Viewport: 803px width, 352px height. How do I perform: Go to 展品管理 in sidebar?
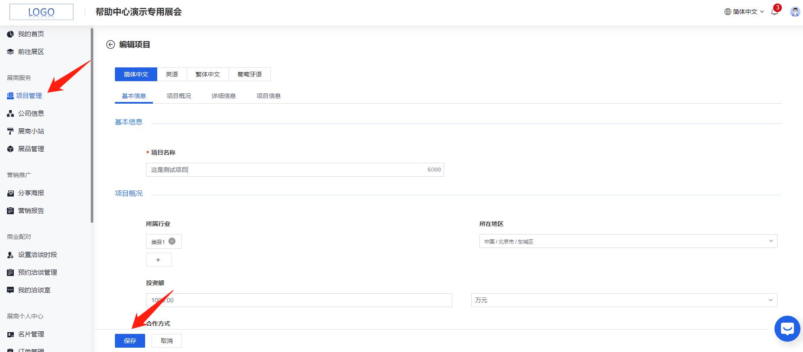[x=31, y=149]
